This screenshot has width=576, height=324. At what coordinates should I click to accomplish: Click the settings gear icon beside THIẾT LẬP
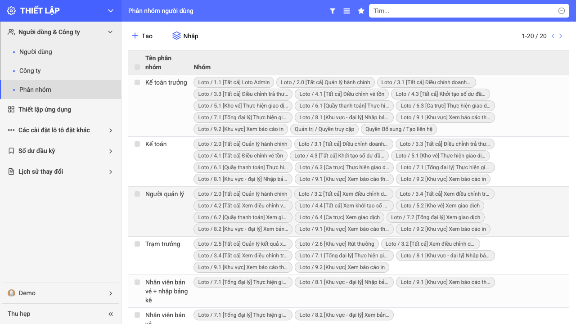[x=11, y=11]
